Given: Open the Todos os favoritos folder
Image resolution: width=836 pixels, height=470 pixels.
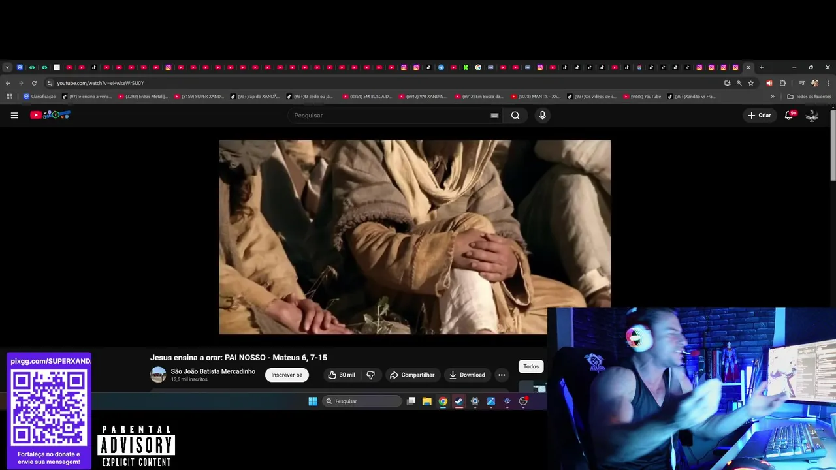Looking at the screenshot, I should click(x=809, y=96).
